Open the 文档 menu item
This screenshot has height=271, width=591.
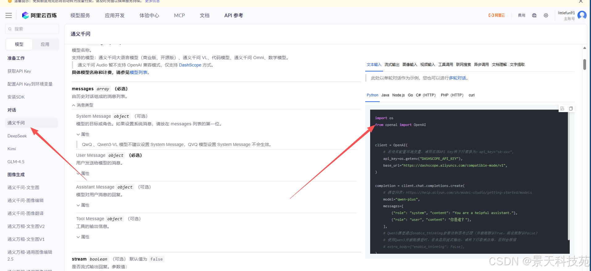[x=205, y=15]
